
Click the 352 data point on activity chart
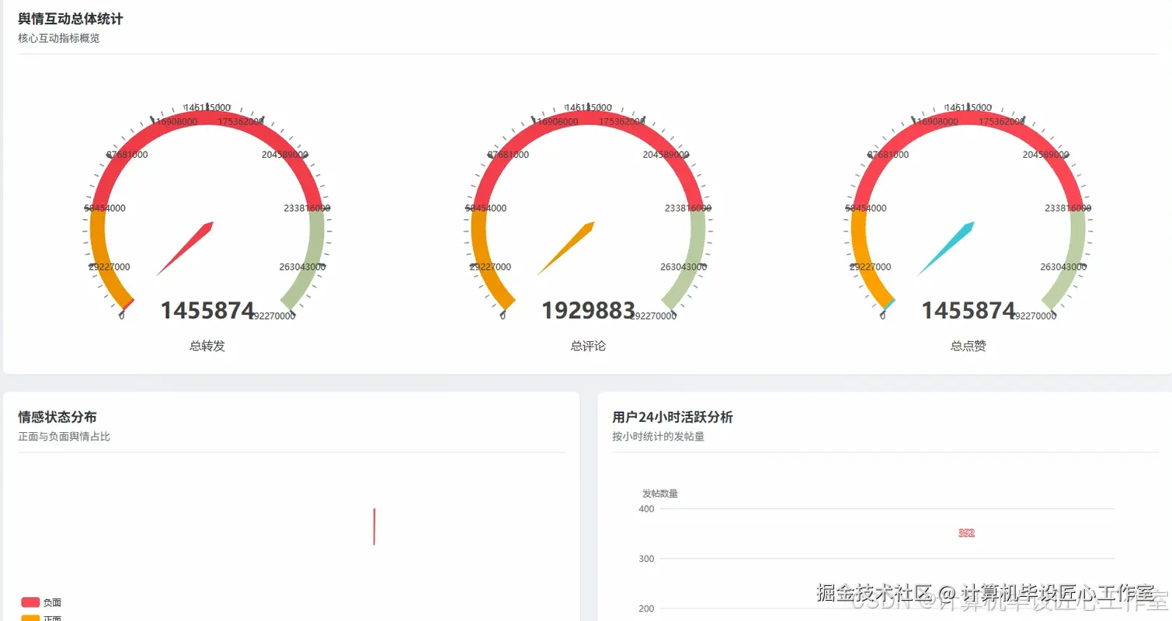[966, 533]
